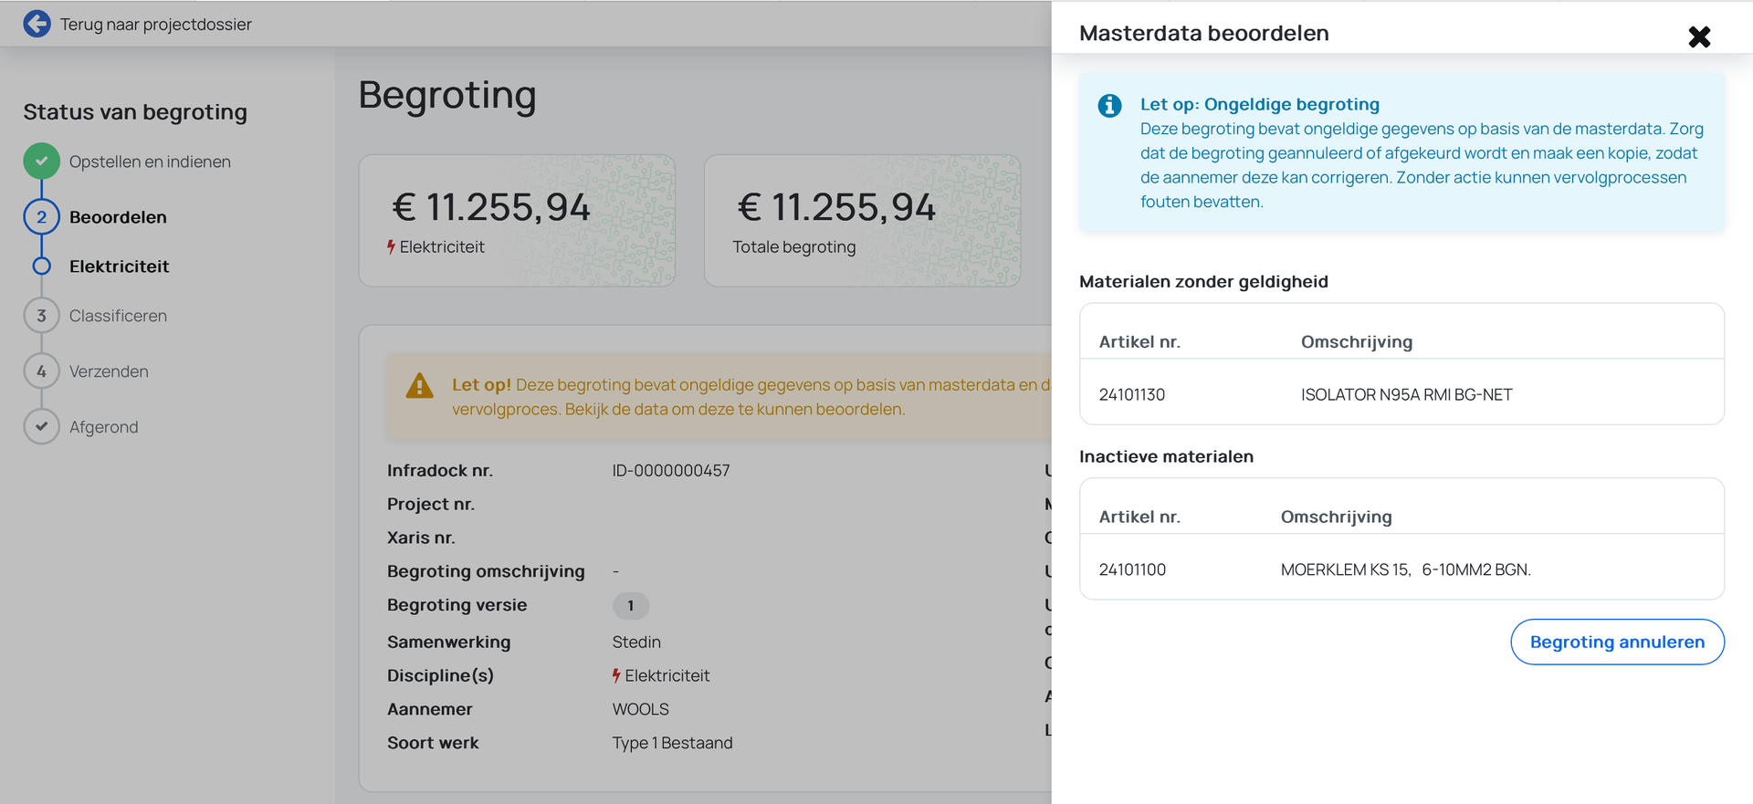The height and width of the screenshot is (804, 1753).
Task: Go to Terug naar projectdossier link
Action: pyautogui.click(x=156, y=25)
